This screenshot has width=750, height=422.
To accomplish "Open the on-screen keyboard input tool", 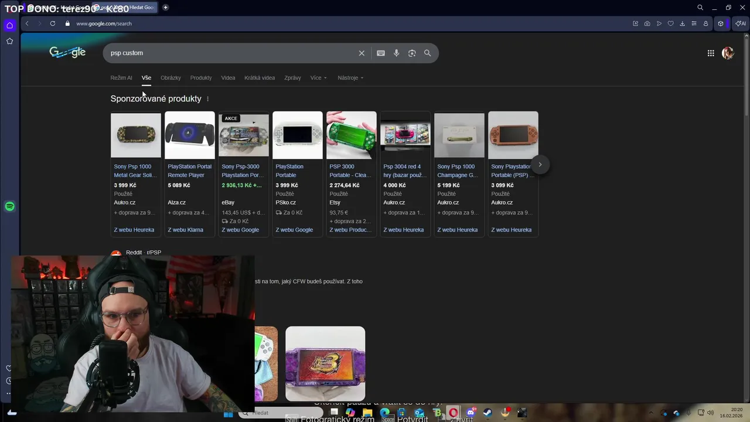I will 381,53.
